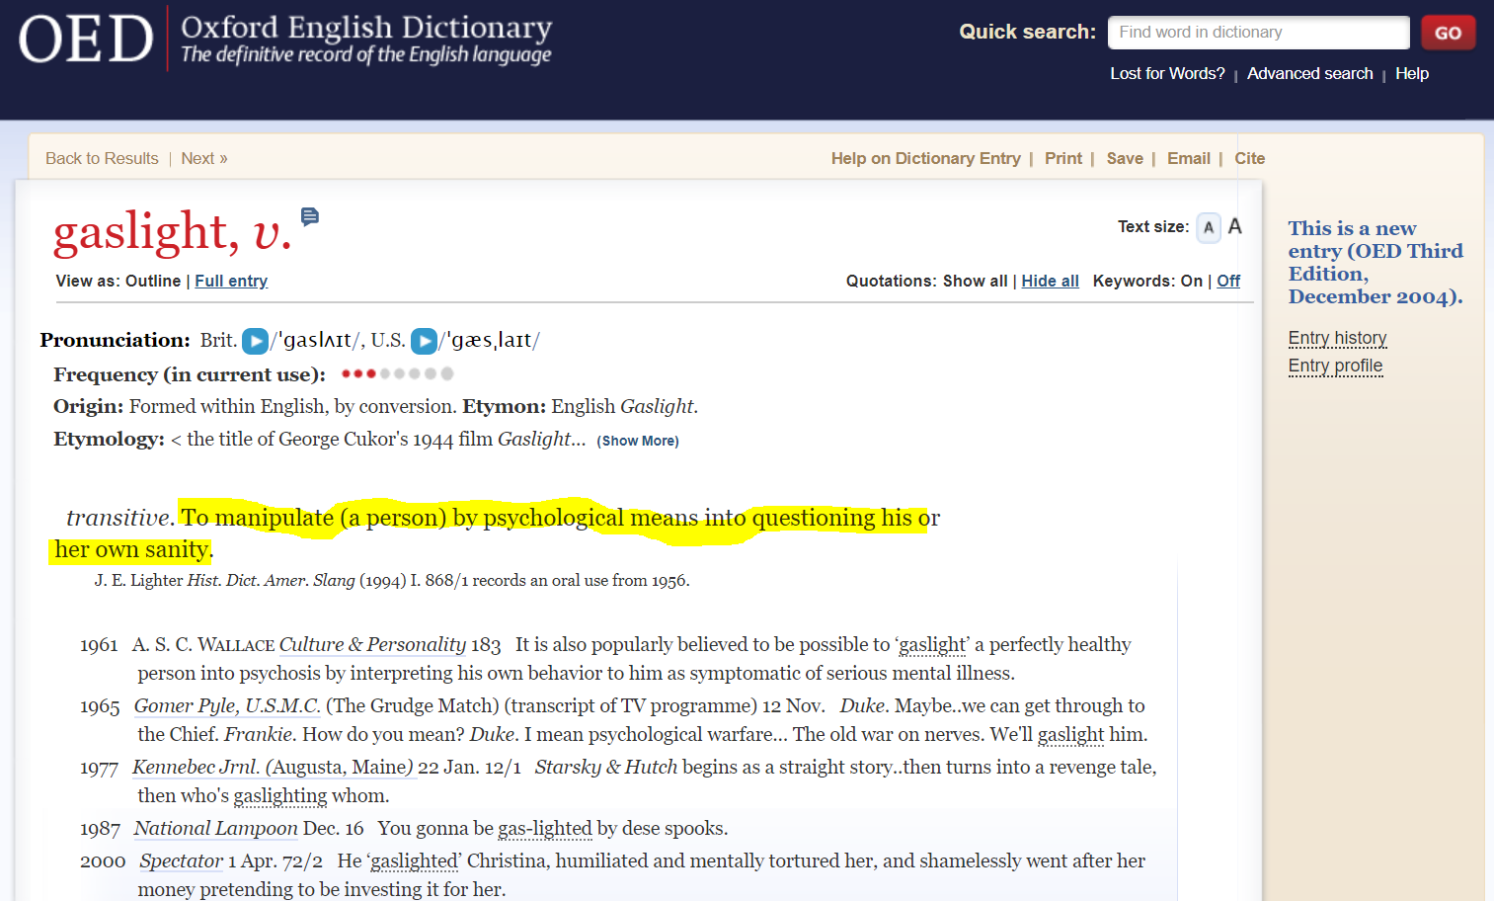The width and height of the screenshot is (1494, 901).
Task: Play the U.S. pronunciation audio
Action: [x=424, y=341]
